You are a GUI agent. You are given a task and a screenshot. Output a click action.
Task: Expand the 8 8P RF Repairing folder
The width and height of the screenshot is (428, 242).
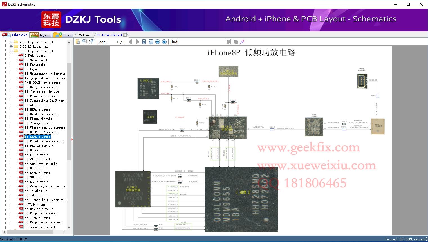tap(11, 46)
